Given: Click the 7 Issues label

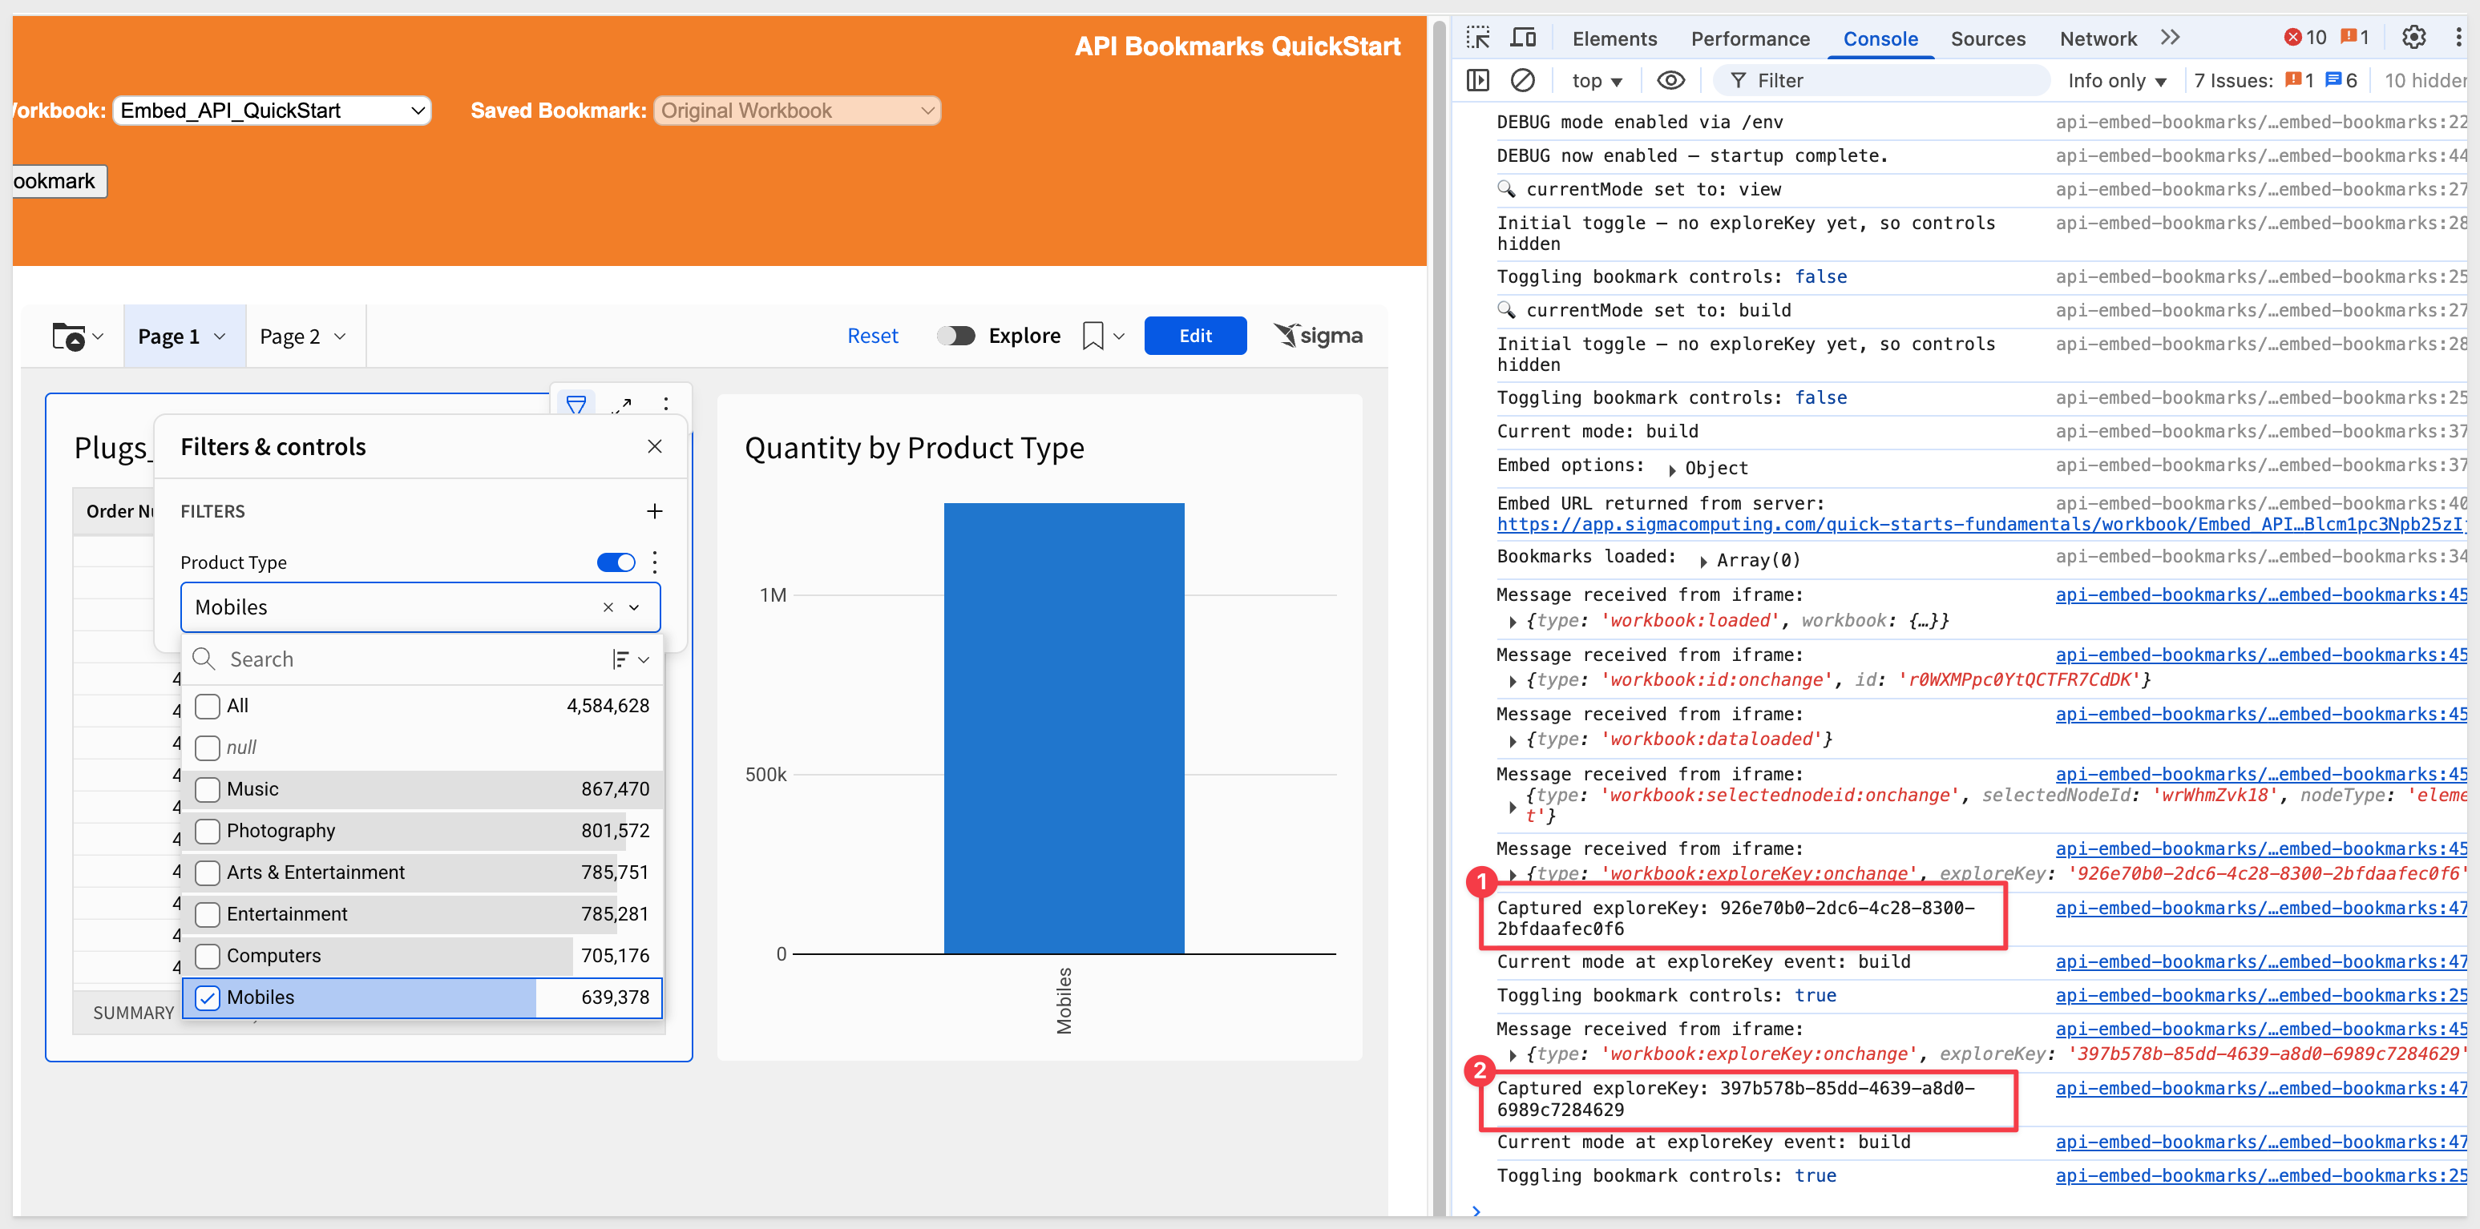Looking at the screenshot, I should [2234, 81].
